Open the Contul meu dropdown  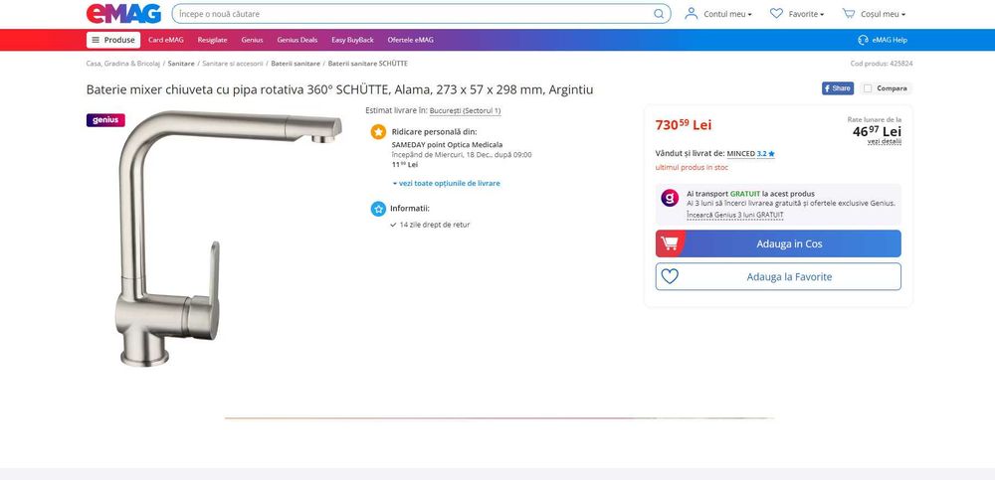(728, 14)
